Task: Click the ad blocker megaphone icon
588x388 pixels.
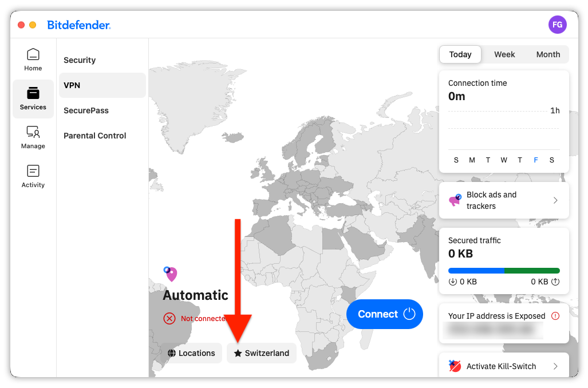Action: click(x=455, y=200)
